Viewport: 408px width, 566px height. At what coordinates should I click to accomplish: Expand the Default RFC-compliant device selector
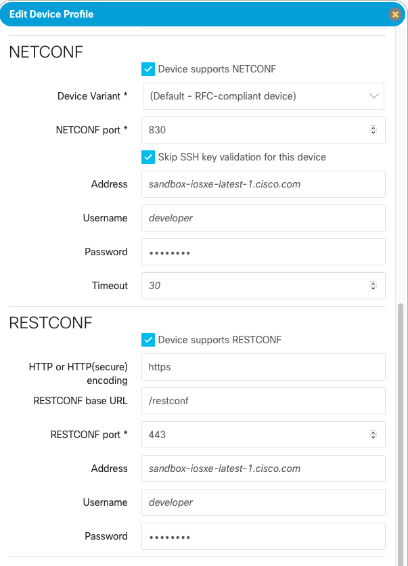pyautogui.click(x=263, y=96)
